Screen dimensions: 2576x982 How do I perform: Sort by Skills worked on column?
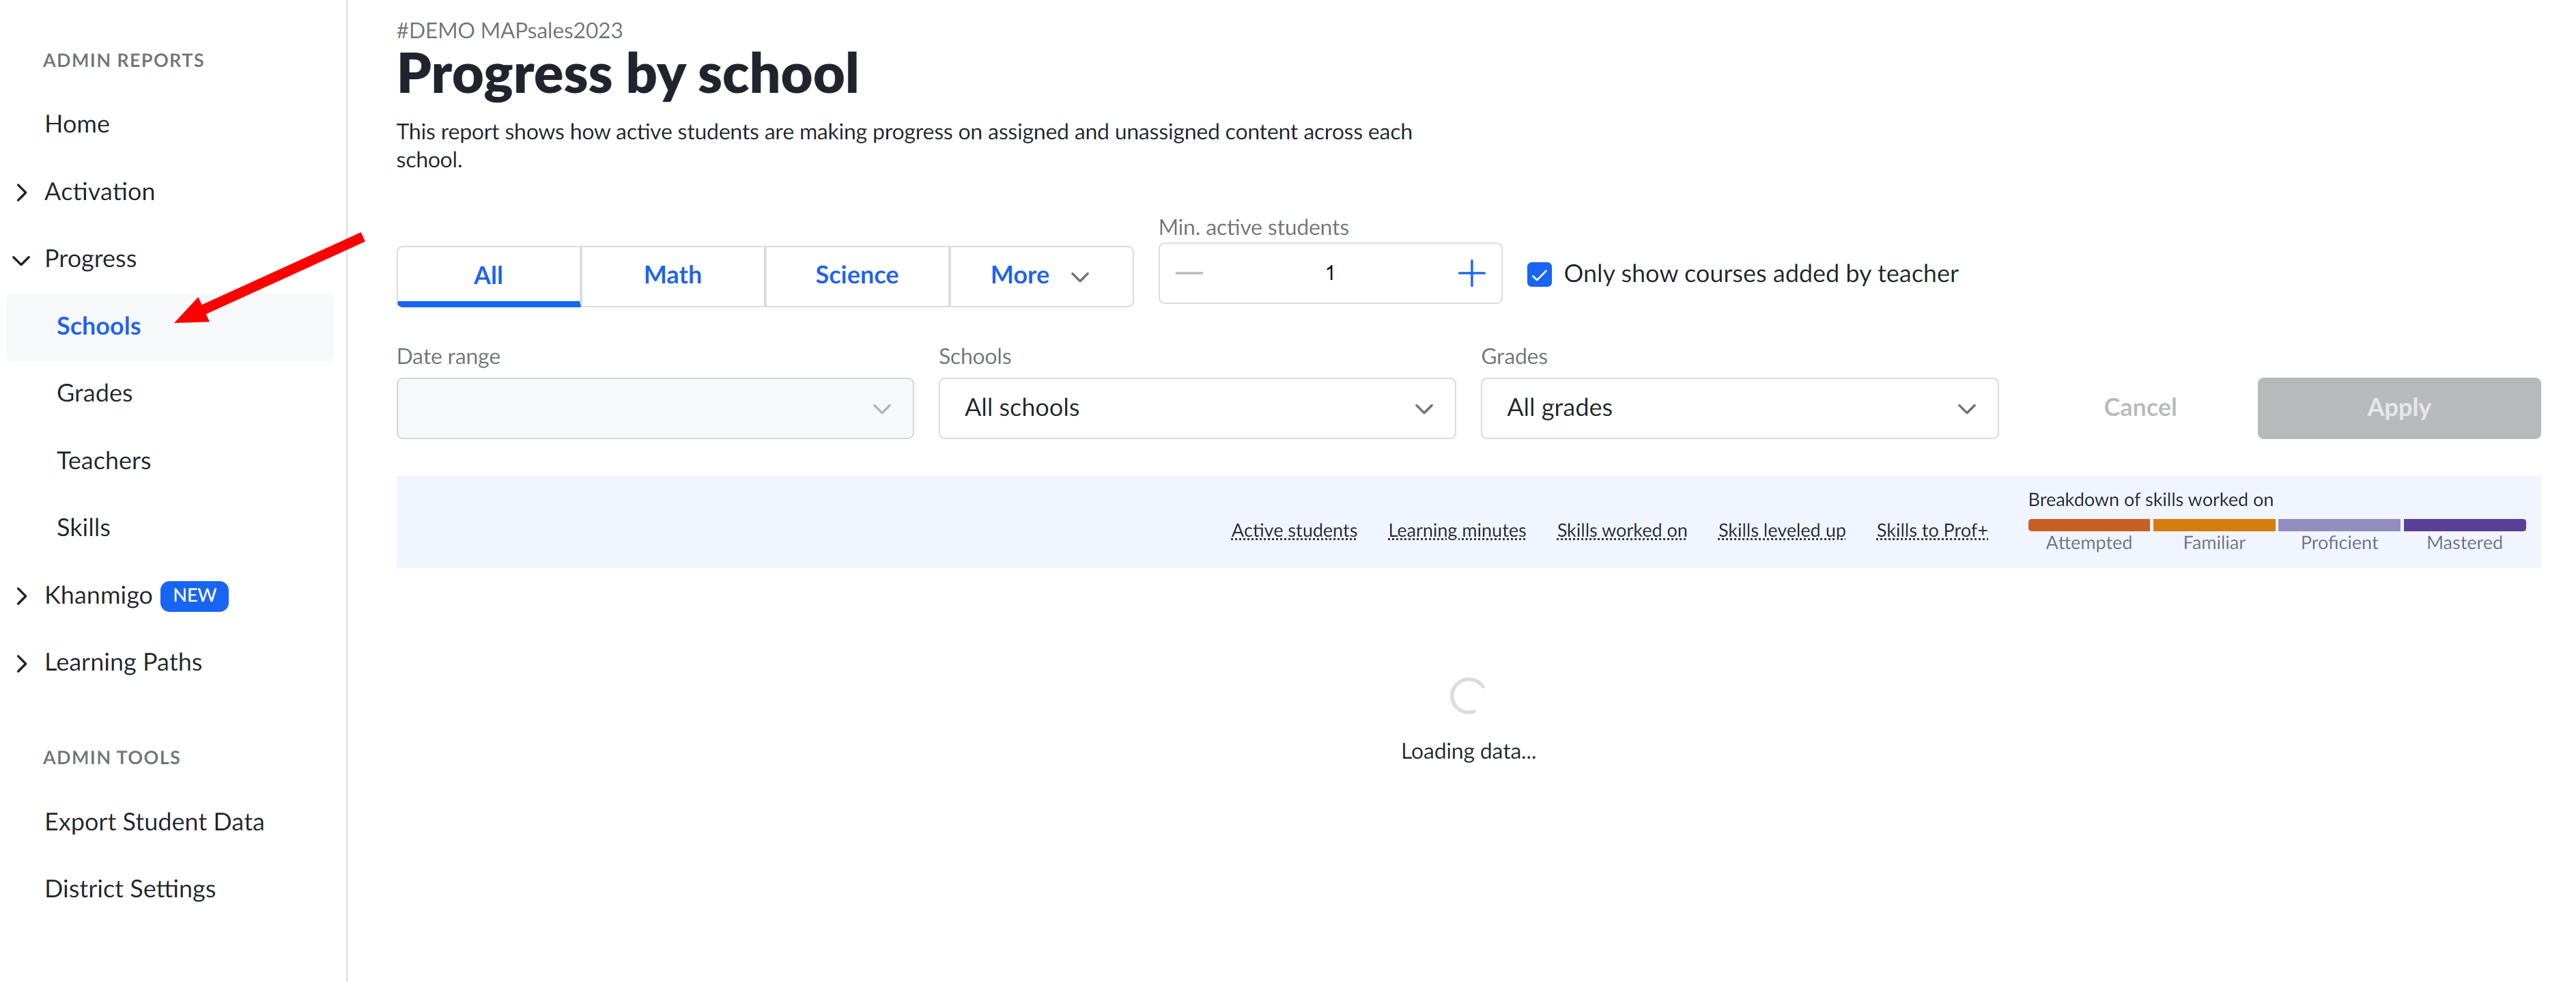pos(1621,530)
